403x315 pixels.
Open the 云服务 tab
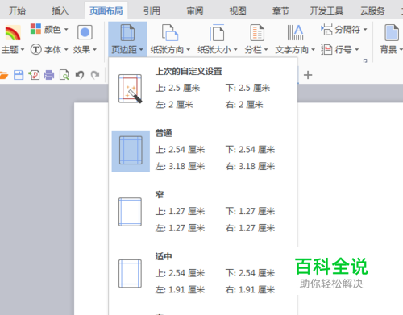(x=372, y=10)
